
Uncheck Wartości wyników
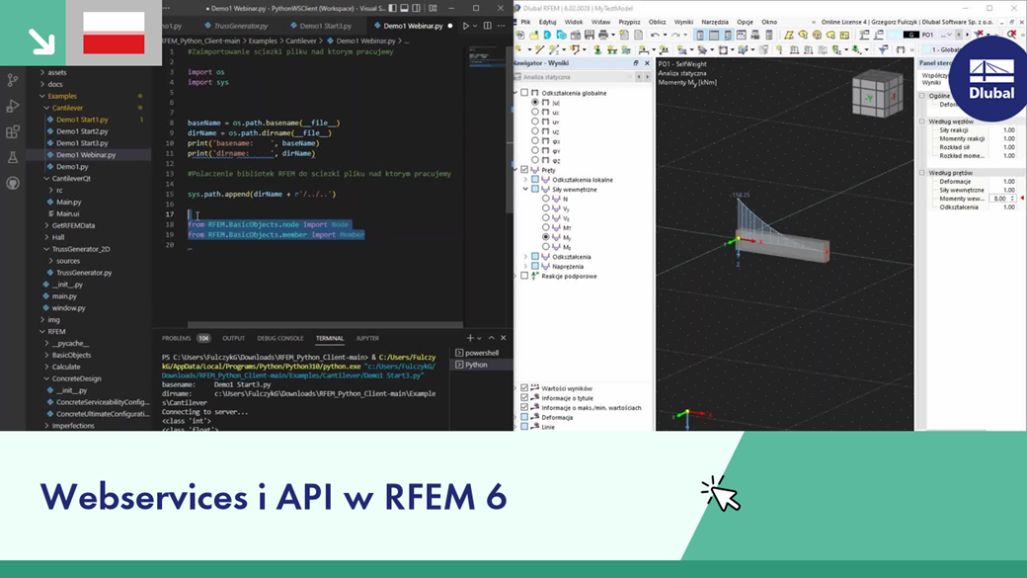coord(524,388)
